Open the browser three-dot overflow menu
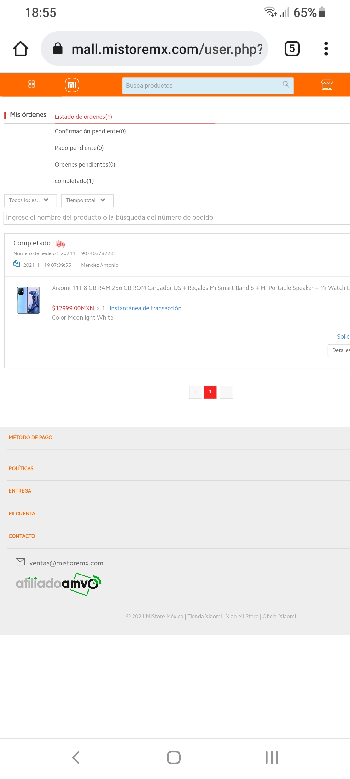Image resolution: width=350 pixels, height=779 pixels. pyautogui.click(x=326, y=49)
